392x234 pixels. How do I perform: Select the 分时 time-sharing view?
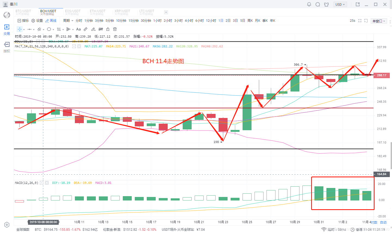click(79, 21)
